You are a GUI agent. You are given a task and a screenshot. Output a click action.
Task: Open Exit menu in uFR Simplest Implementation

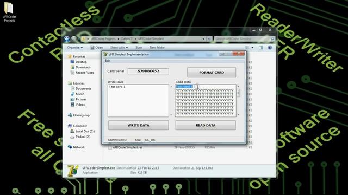107,61
